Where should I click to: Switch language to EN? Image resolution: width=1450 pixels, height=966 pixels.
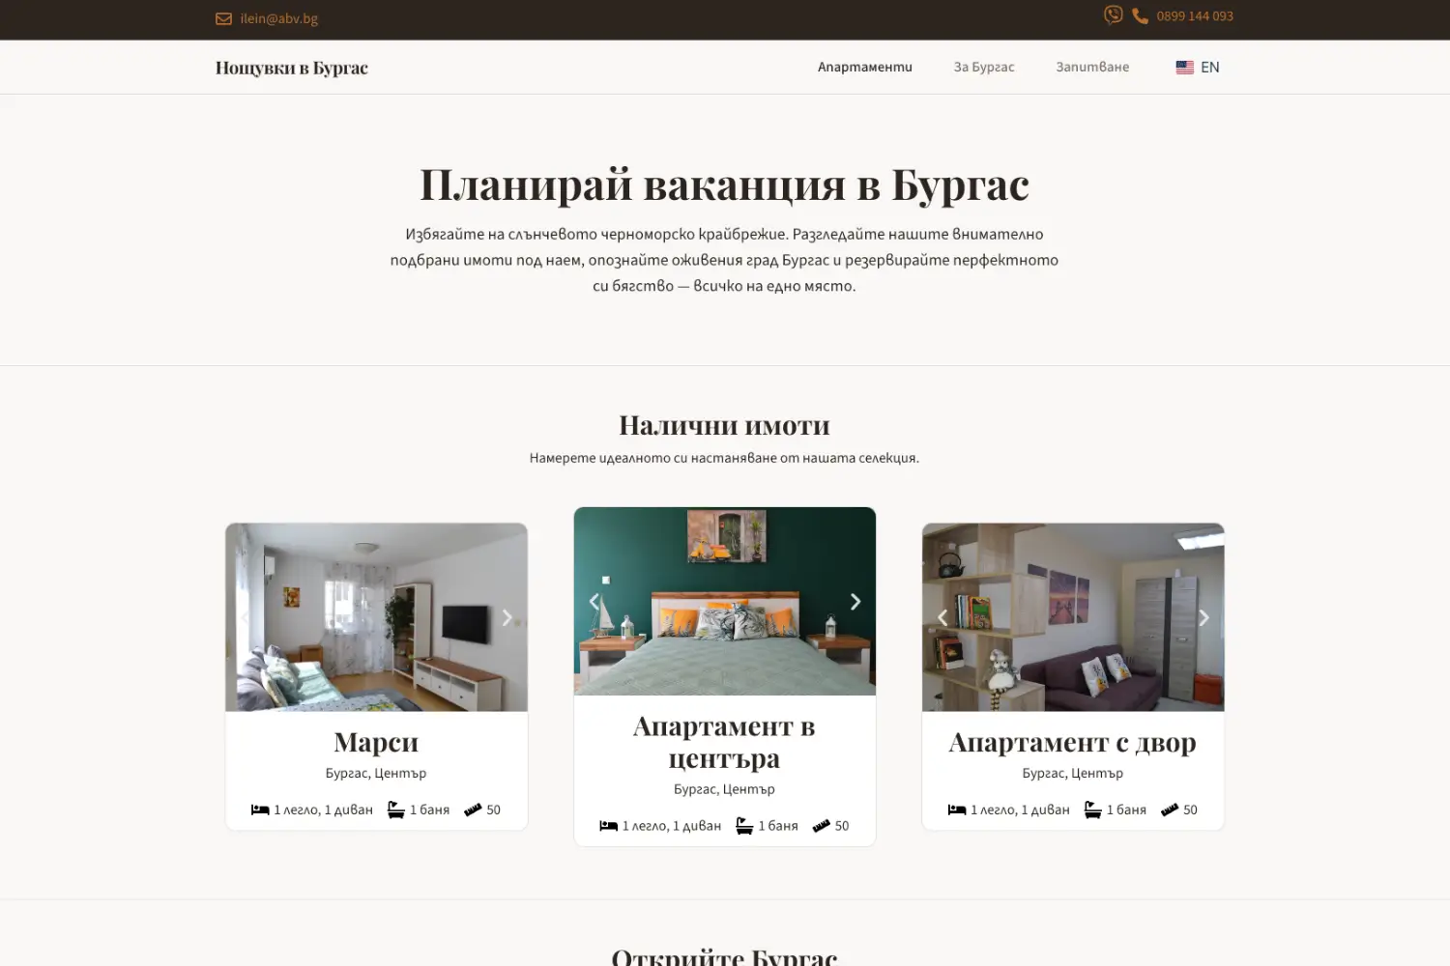[1210, 68]
